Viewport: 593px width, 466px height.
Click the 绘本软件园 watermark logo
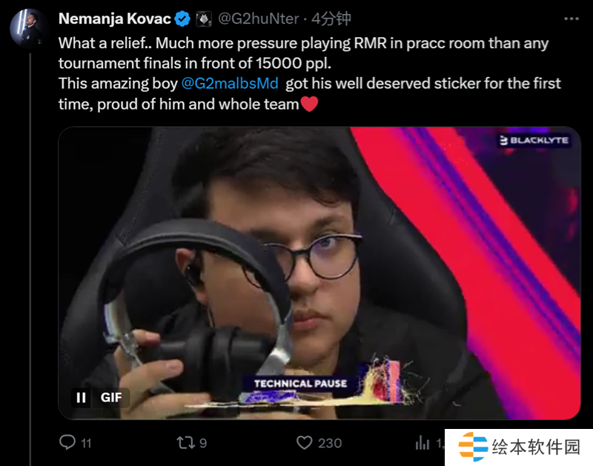click(x=519, y=447)
